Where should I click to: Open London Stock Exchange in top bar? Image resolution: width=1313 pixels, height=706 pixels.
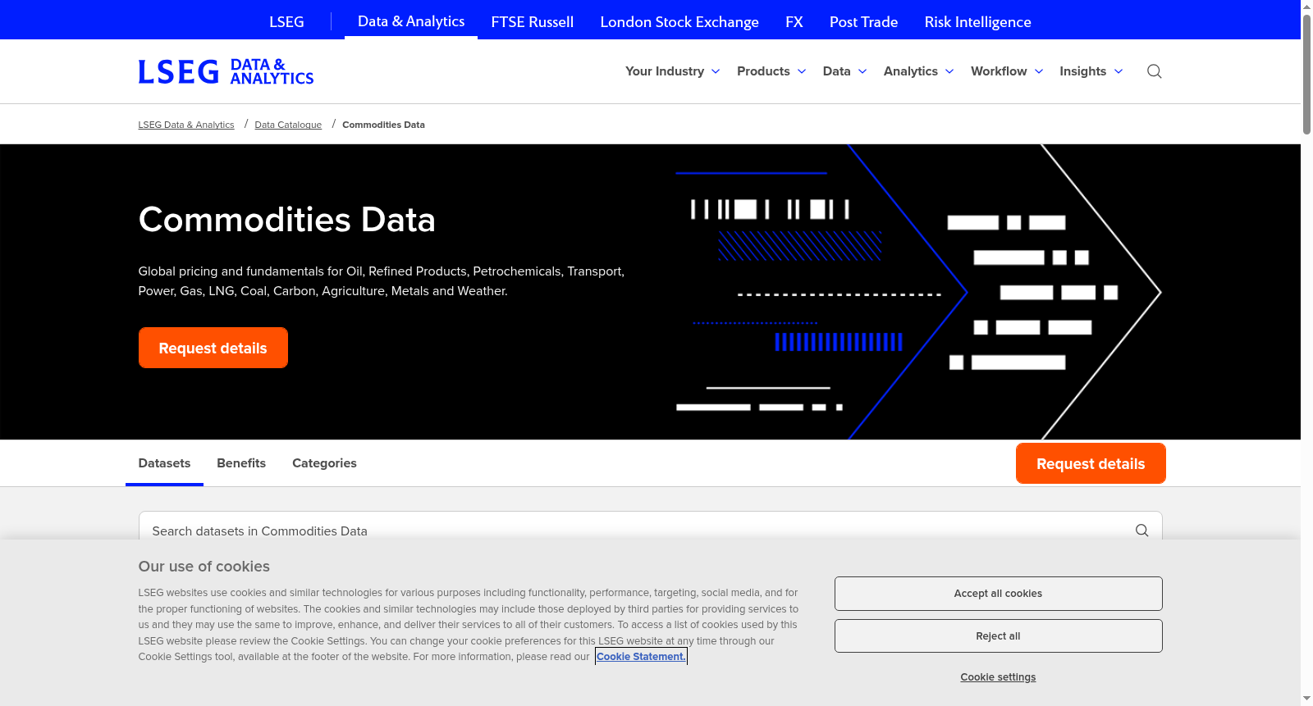point(679,22)
